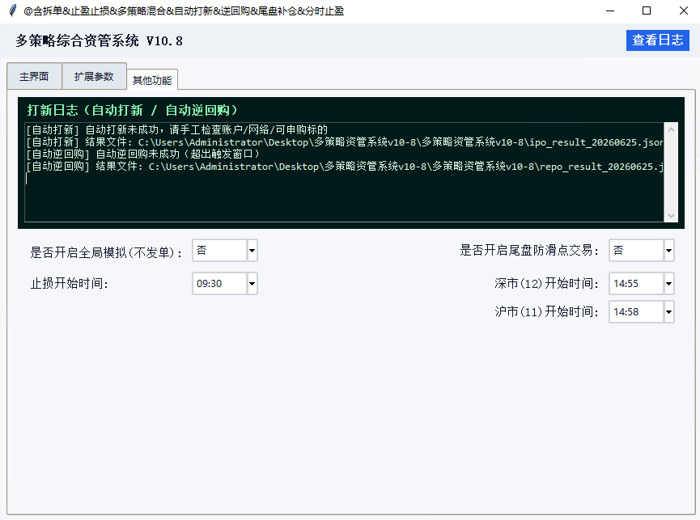Open the 扩展参数 tab
Viewport: 700px width, 520px height.
94,76
